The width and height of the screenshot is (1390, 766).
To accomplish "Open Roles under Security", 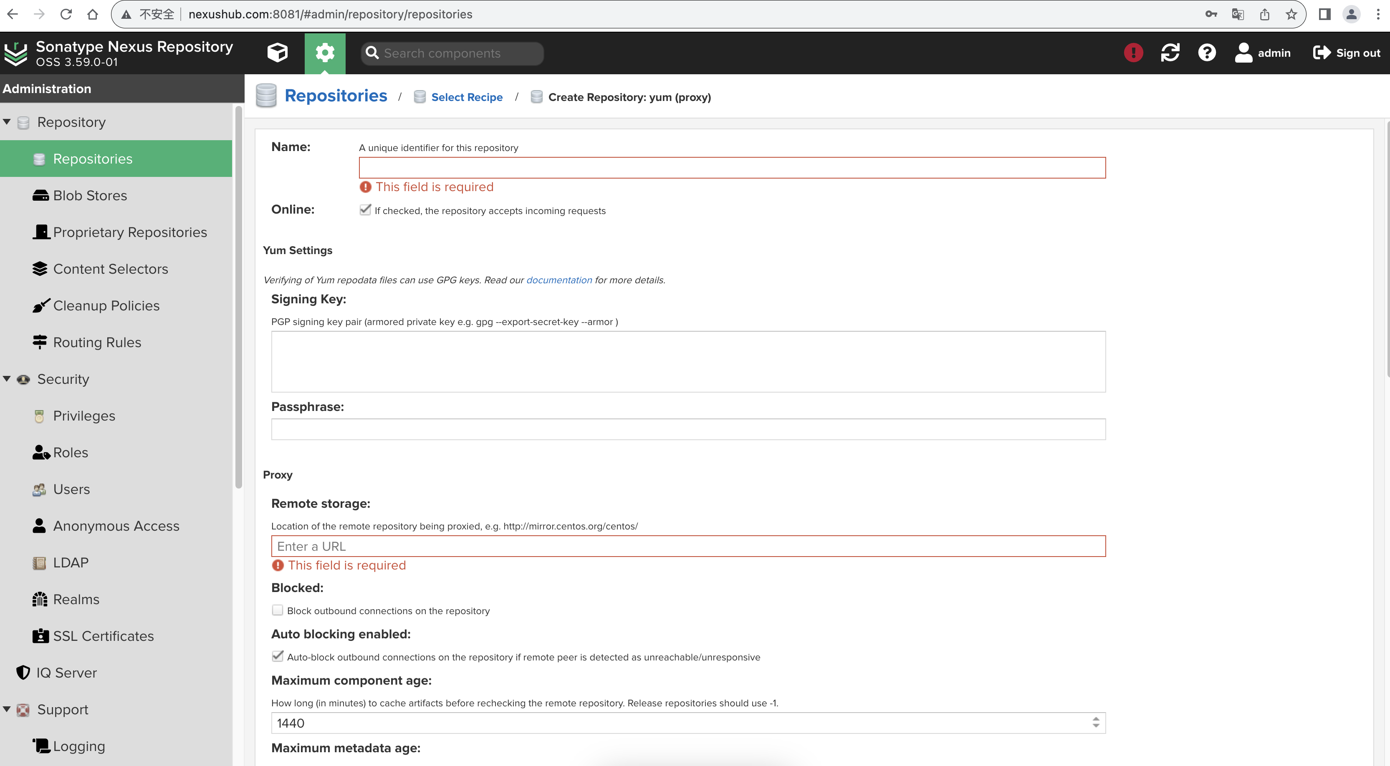I will [x=116, y=453].
